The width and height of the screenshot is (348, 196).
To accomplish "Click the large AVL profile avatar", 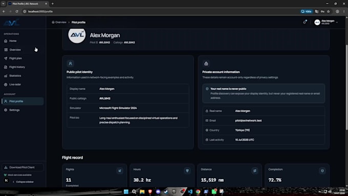I will (x=77, y=35).
